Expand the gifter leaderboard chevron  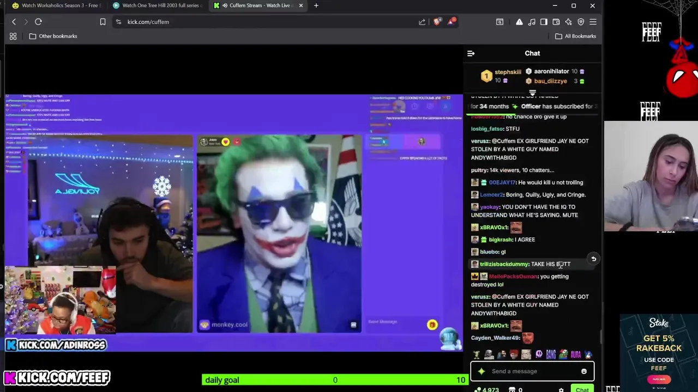[532, 93]
